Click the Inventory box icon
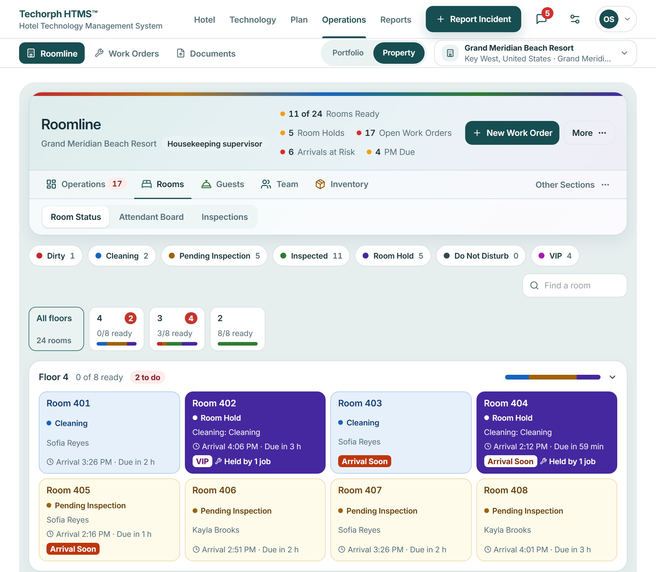This screenshot has width=656, height=572. tap(320, 184)
